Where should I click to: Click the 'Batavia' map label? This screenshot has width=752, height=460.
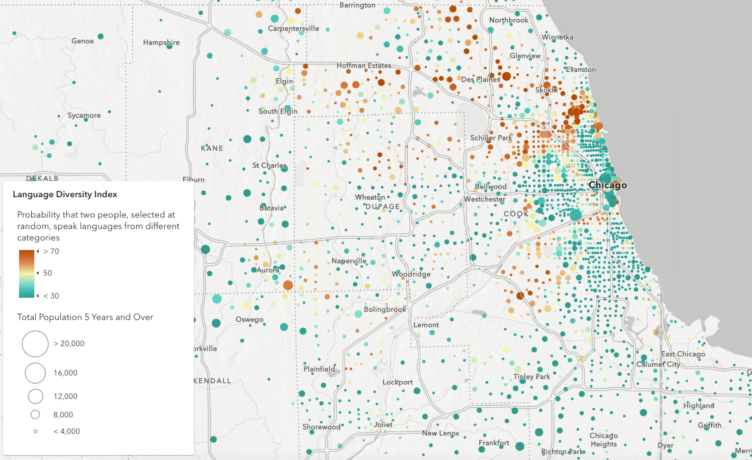tap(271, 208)
